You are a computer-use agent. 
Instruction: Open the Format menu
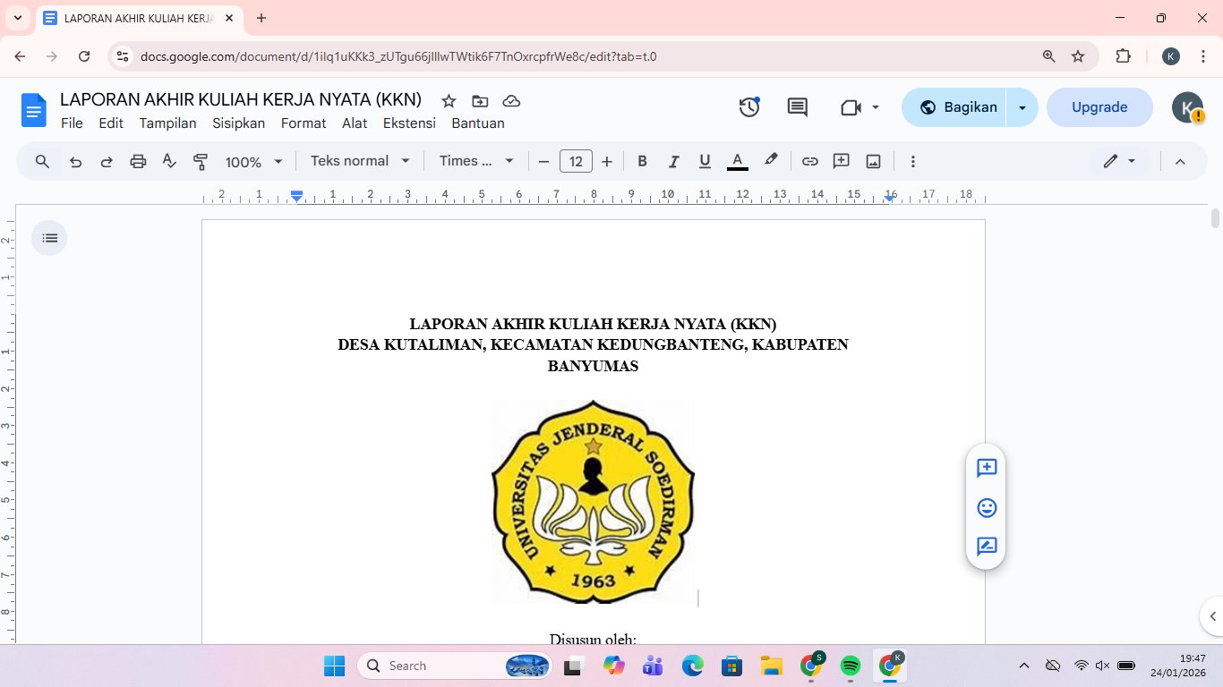(x=304, y=123)
